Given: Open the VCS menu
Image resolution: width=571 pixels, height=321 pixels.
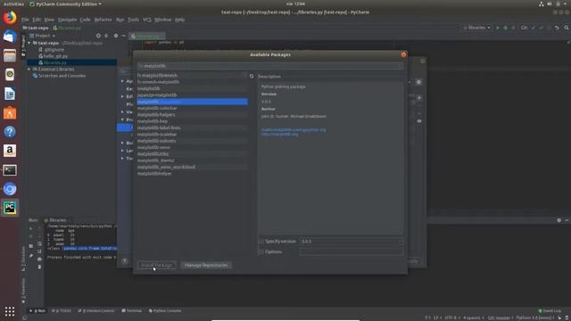Looking at the screenshot, I should point(146,20).
